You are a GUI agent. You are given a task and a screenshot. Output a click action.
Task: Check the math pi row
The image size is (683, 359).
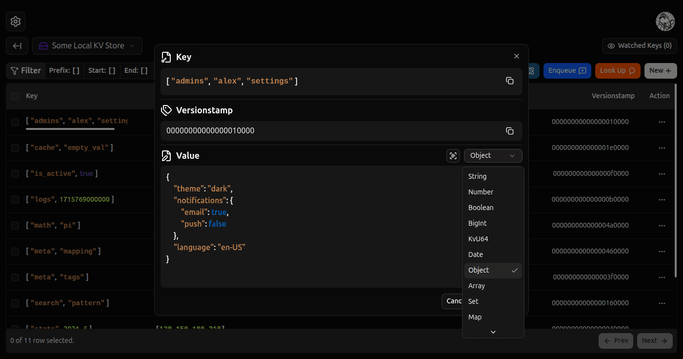(x=15, y=225)
